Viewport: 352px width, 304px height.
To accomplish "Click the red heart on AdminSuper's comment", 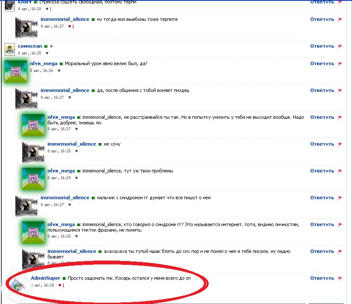I will [x=60, y=285].
